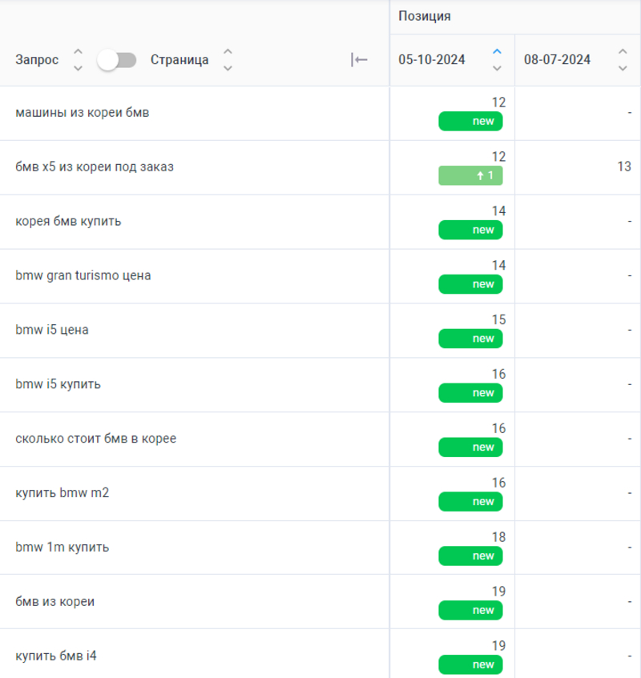Sort 08-07-2024 column ascending with the up arrow
641x678 pixels.
click(623, 52)
